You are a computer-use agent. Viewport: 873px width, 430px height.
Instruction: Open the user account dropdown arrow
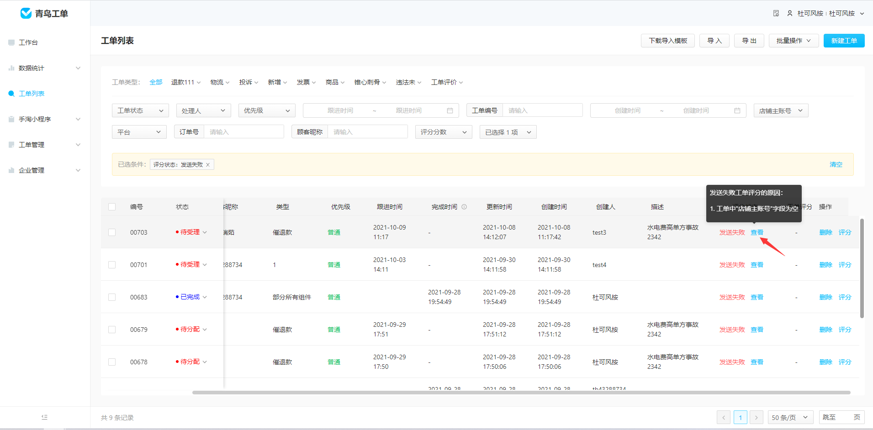(862, 14)
